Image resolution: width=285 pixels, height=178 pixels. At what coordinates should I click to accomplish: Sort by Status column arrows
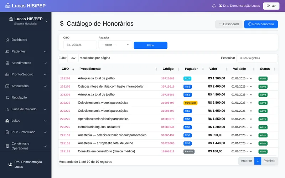275,69
